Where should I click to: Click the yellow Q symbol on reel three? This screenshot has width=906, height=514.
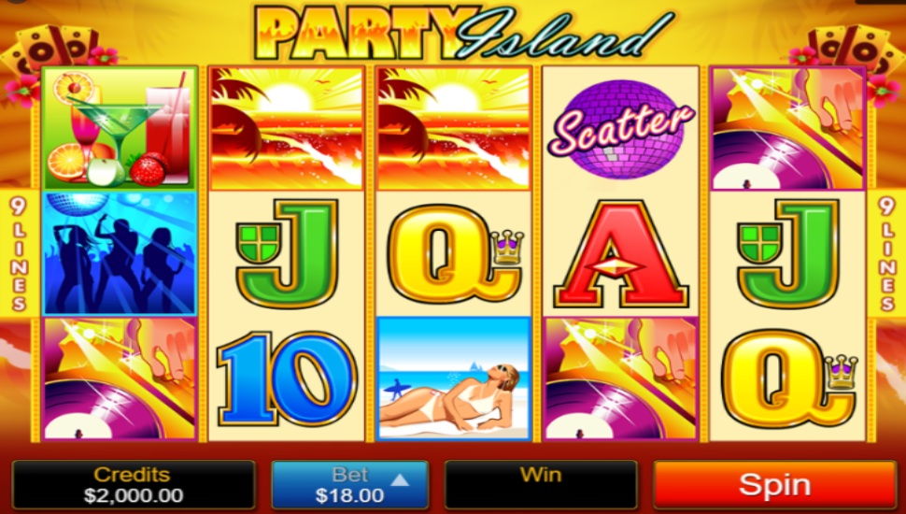click(455, 253)
